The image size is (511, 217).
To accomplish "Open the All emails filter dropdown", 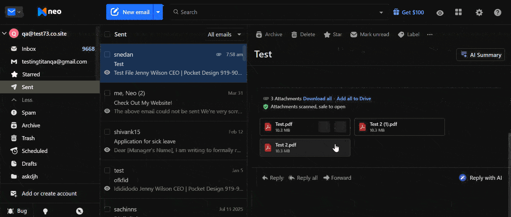I will [225, 35].
